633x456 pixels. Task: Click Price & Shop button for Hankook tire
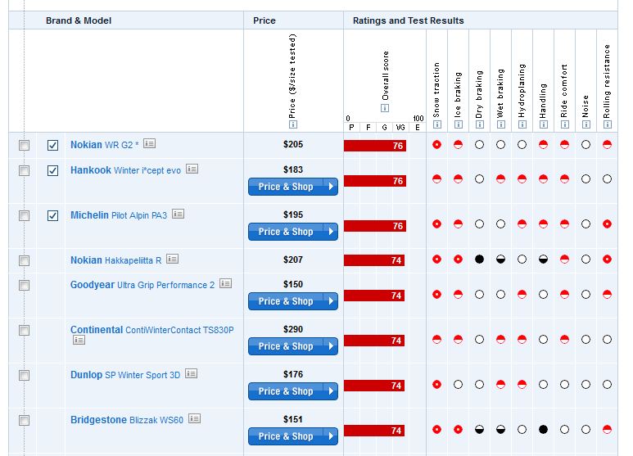click(293, 187)
